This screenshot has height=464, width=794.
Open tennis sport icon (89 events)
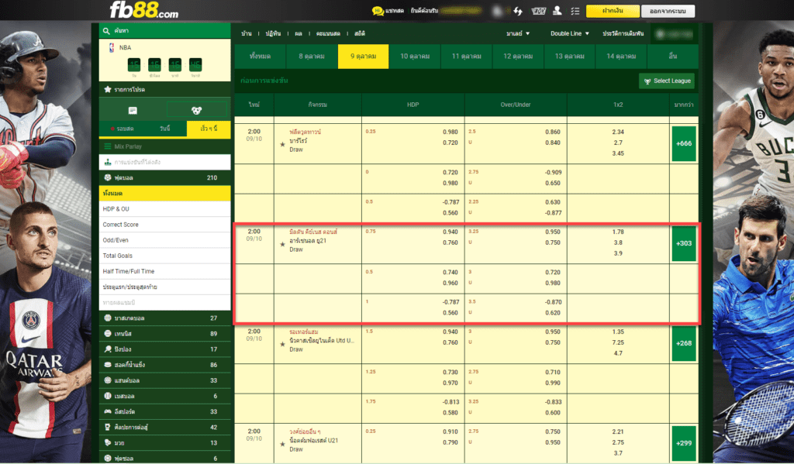[x=107, y=334]
